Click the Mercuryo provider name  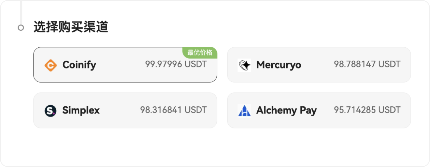(278, 65)
